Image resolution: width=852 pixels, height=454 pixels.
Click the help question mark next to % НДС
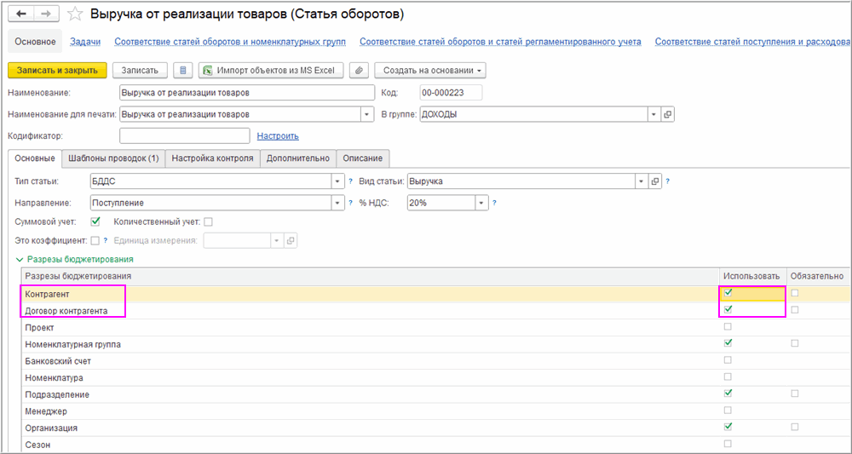pyautogui.click(x=494, y=203)
